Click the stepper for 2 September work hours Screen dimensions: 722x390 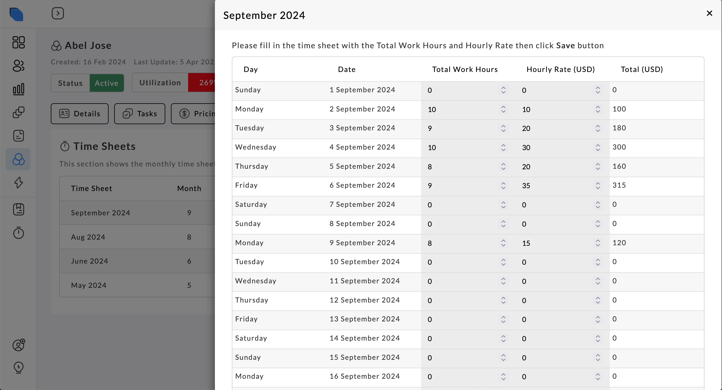tap(503, 109)
